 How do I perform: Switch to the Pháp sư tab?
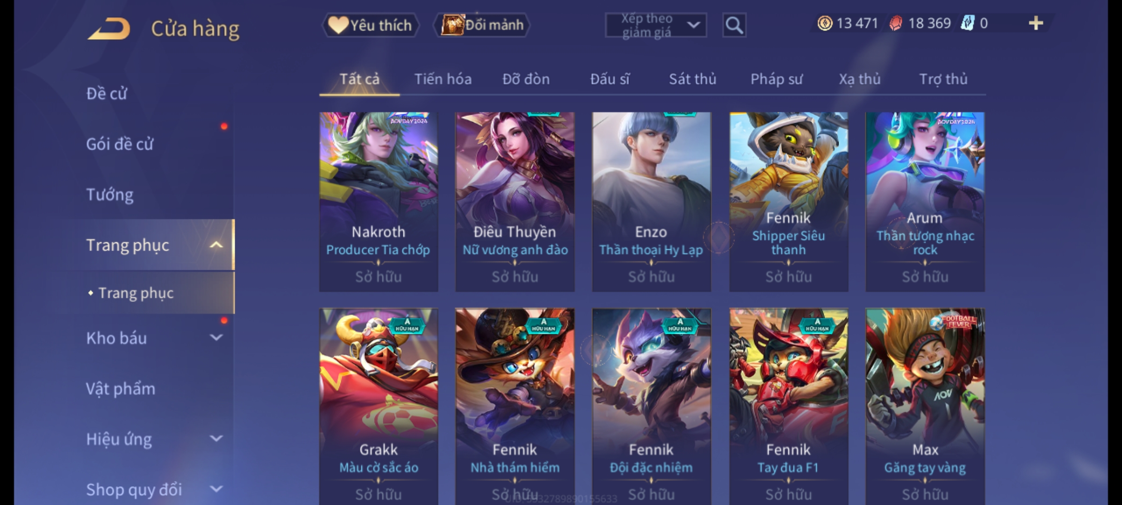pyautogui.click(x=777, y=79)
